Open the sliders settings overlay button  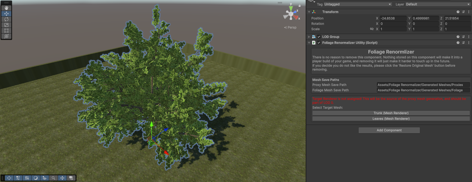tap(18, 178)
